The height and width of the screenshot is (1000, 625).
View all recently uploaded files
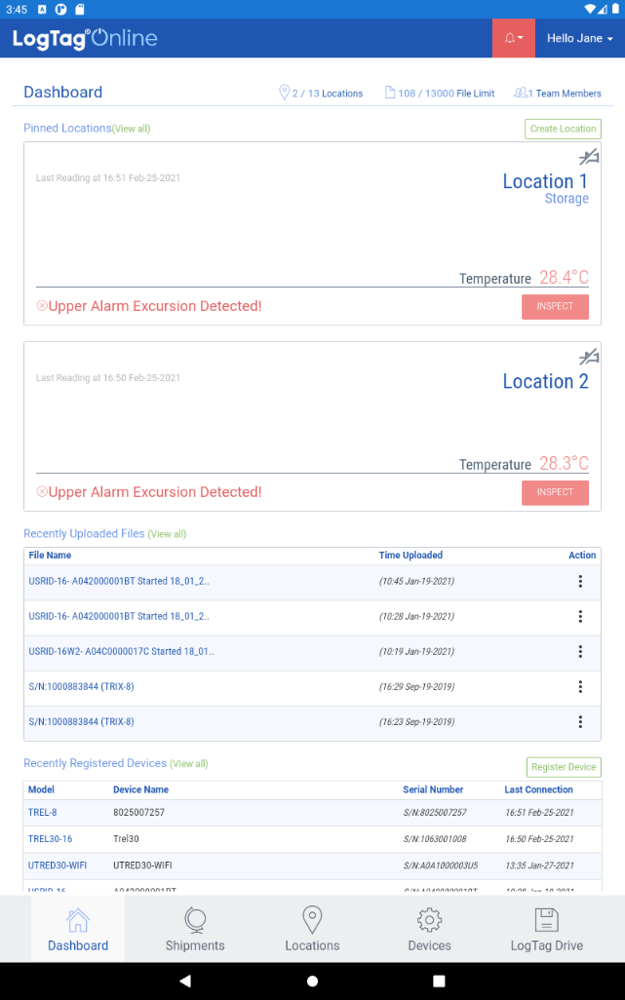tap(167, 534)
